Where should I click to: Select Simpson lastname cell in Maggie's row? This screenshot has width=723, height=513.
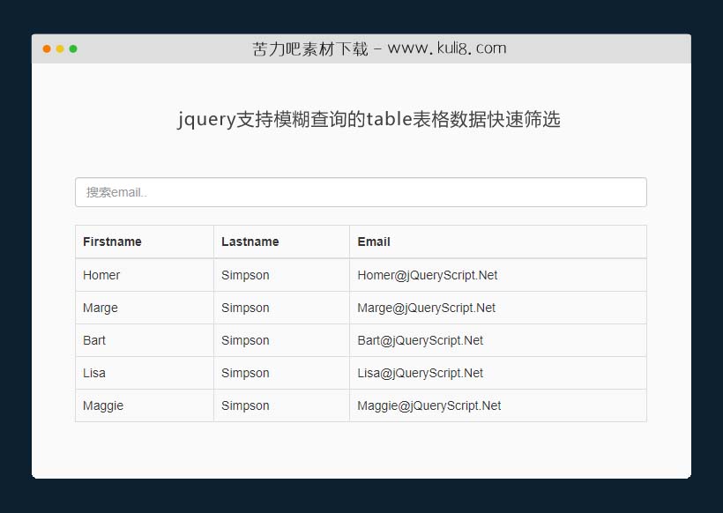pos(245,405)
